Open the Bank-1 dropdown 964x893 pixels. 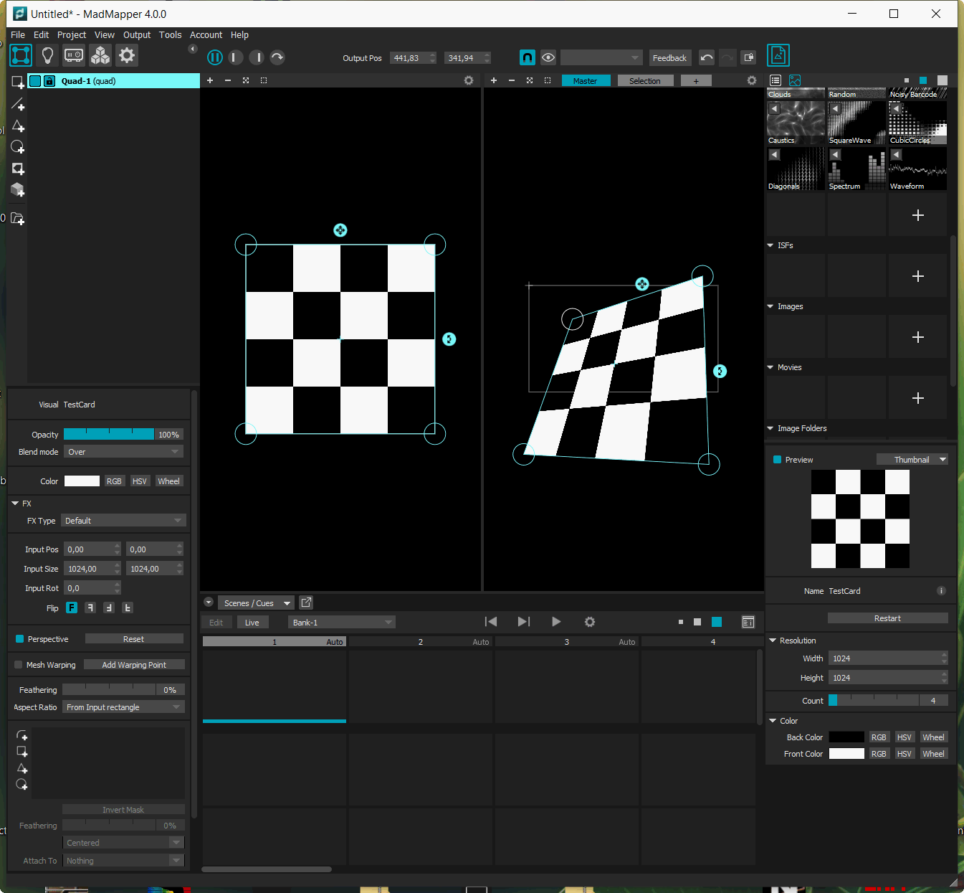341,623
